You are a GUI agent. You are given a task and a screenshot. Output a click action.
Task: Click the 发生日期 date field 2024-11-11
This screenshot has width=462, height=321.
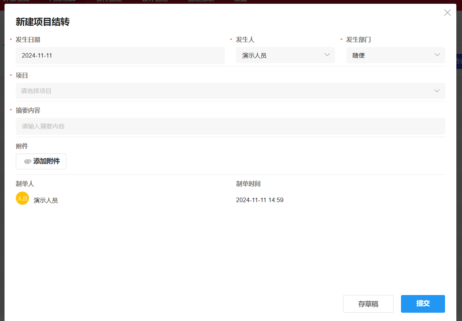point(120,55)
